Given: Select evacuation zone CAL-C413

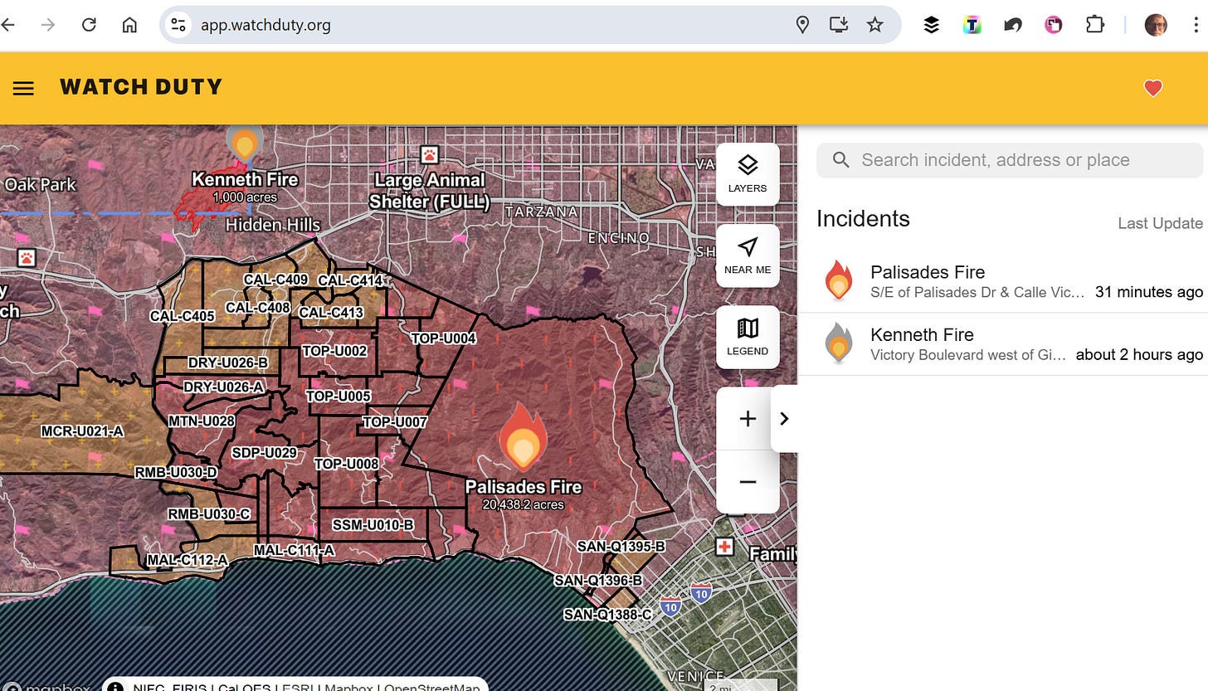Looking at the screenshot, I should (x=331, y=313).
